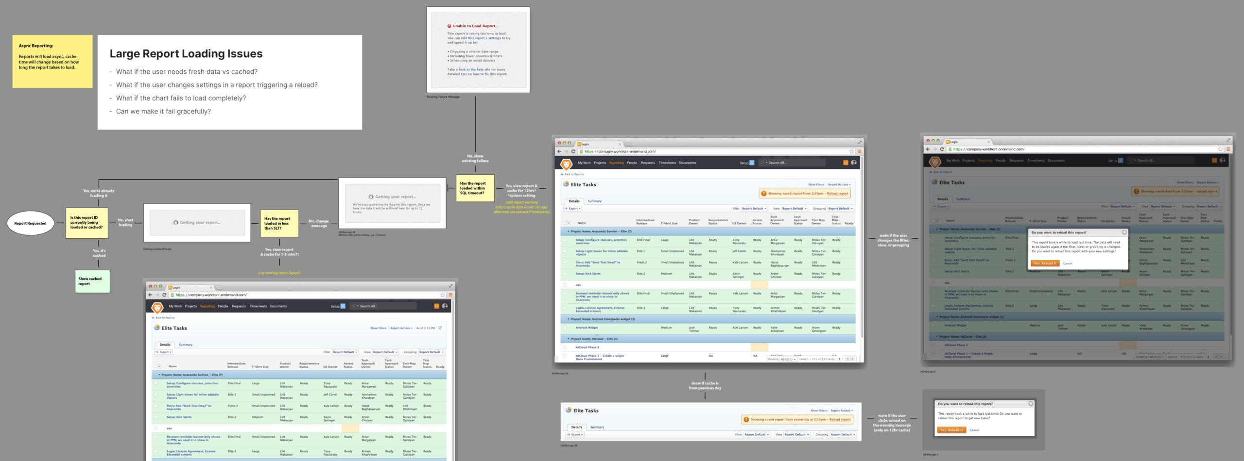
Task: Click 'Yes, Reload It' in the dialog over the dimmed window
Action: [x=1045, y=263]
